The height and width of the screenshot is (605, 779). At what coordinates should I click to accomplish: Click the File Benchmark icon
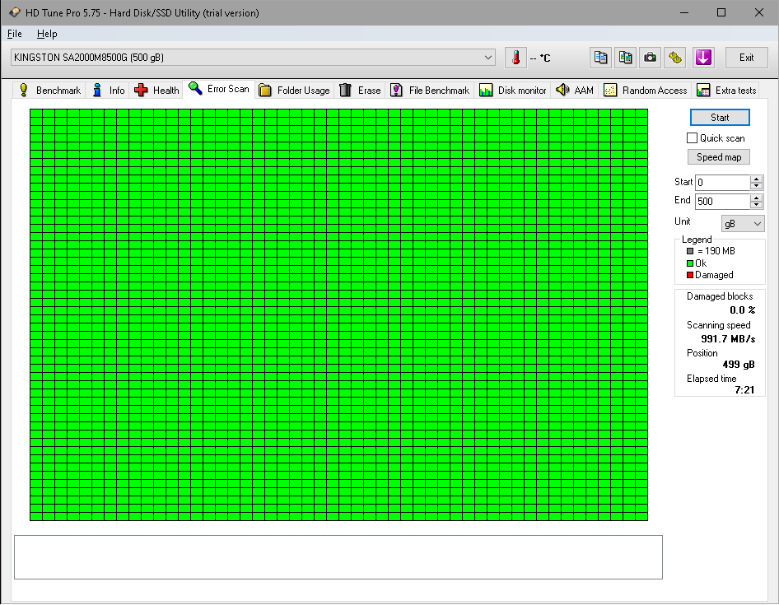(396, 90)
